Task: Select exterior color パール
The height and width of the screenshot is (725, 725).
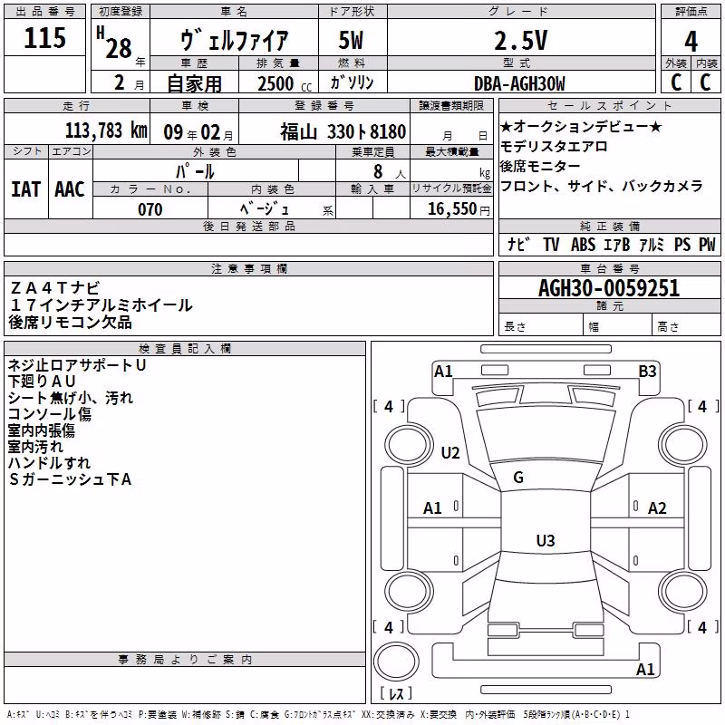Action: coord(195,171)
